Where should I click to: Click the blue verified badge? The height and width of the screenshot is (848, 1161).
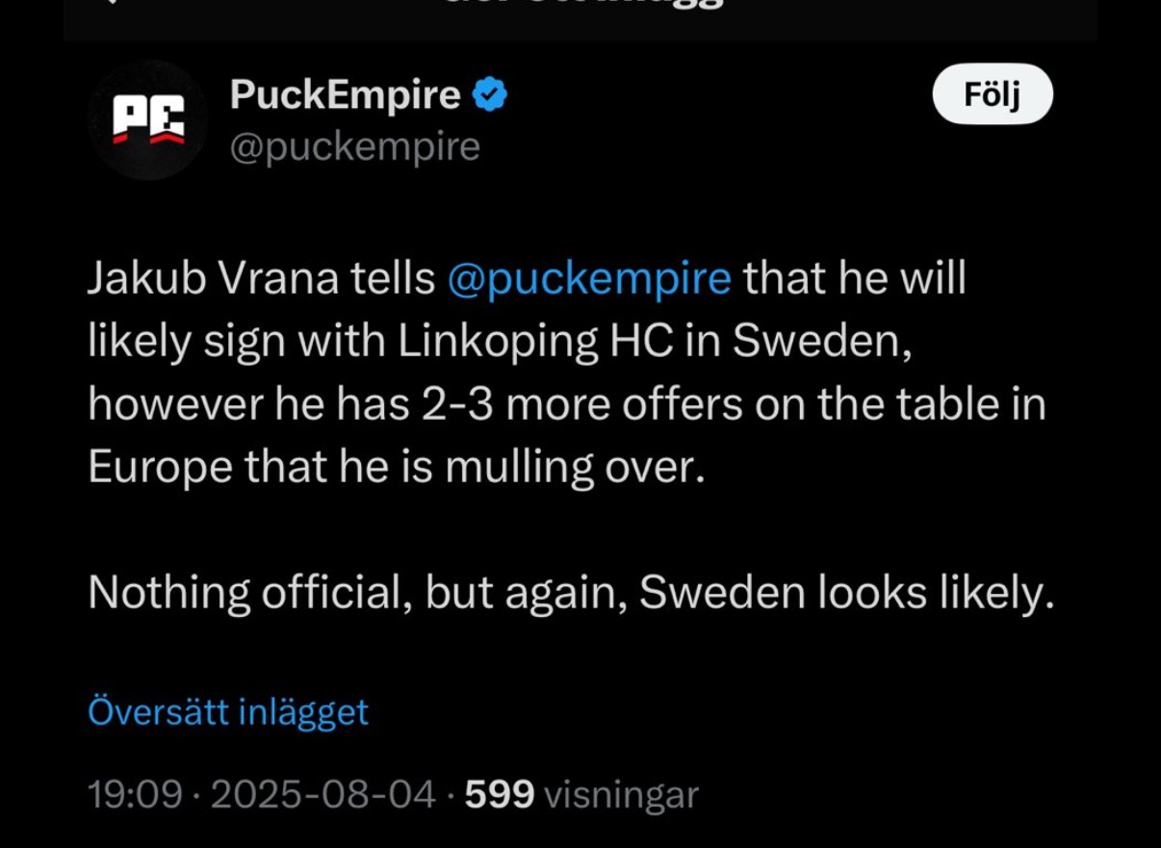click(x=491, y=95)
